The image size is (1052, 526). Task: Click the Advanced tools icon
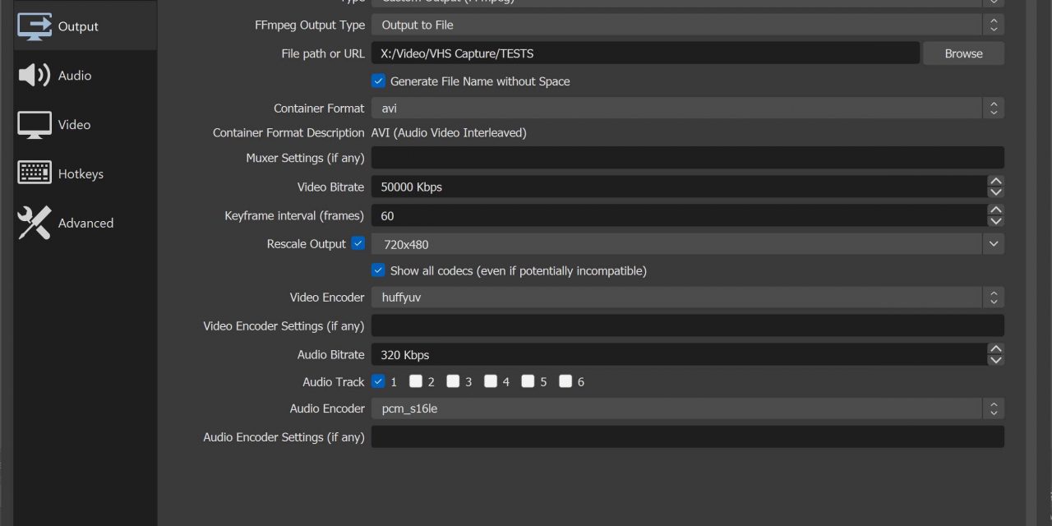[x=35, y=223]
